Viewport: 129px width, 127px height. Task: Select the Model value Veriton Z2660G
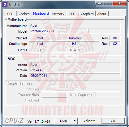(x=58, y=31)
